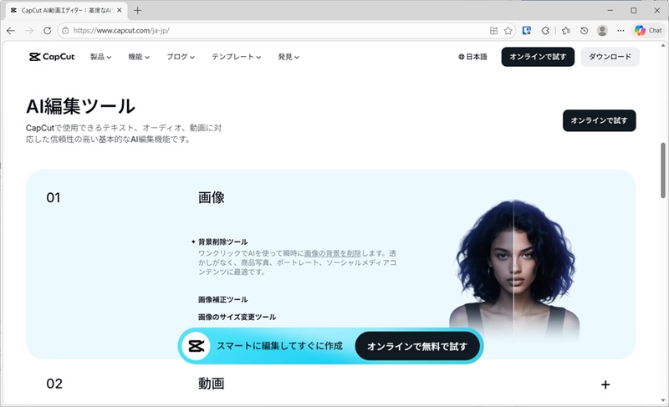Select 画像補正ツール item
The width and height of the screenshot is (669, 407).
(x=222, y=299)
